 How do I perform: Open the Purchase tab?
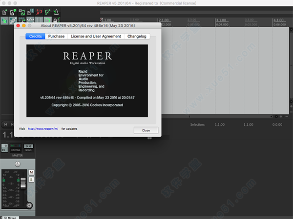56,36
